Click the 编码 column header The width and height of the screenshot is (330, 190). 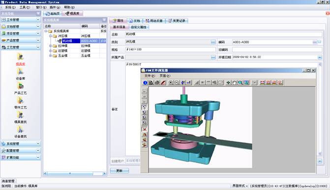pyautogui.click(x=90, y=26)
